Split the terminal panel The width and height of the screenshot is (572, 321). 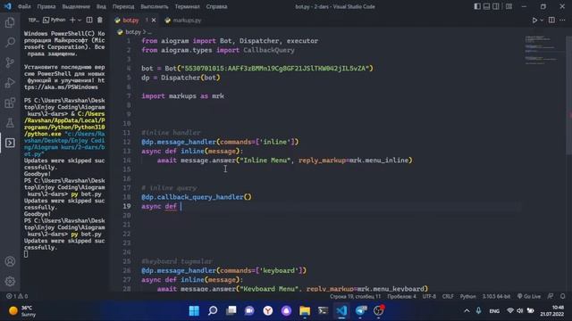[x=89, y=20]
